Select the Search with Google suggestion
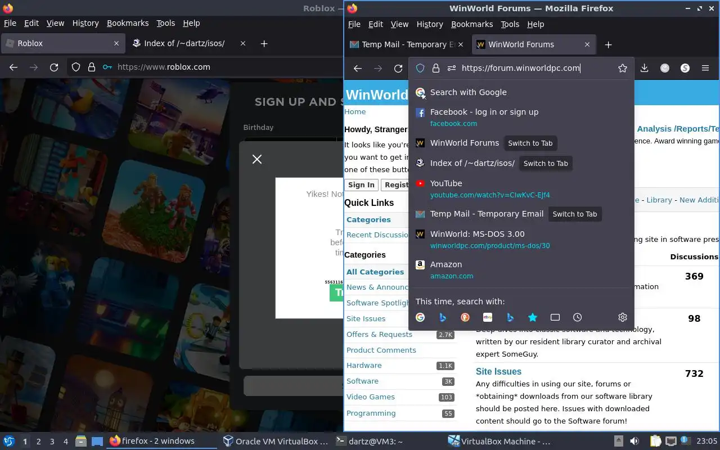The width and height of the screenshot is (720, 450). (x=521, y=92)
